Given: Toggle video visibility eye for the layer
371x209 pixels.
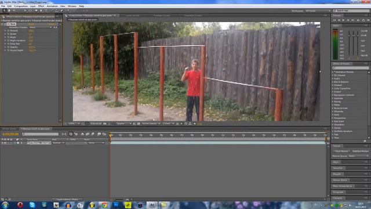Looking at the screenshot, I should pyautogui.click(x=2, y=143).
